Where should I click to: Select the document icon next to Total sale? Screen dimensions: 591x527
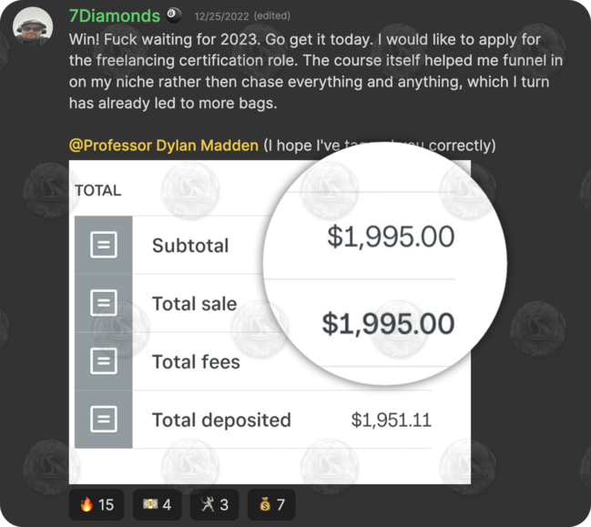click(104, 303)
